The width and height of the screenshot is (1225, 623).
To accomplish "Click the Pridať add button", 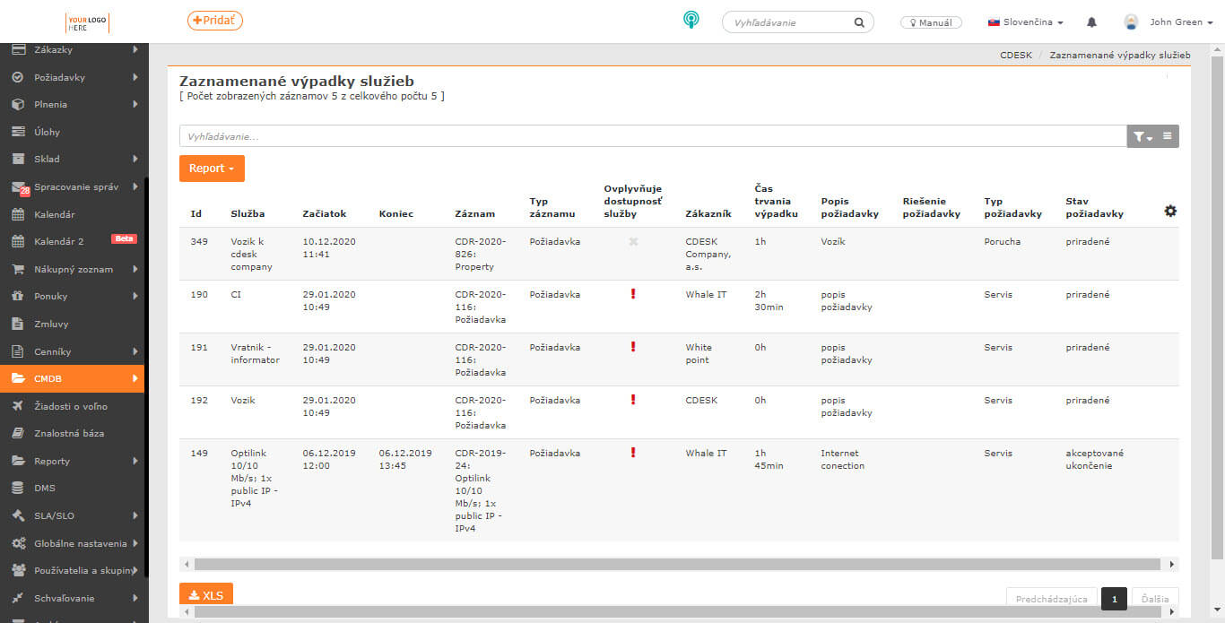I will pyautogui.click(x=215, y=20).
